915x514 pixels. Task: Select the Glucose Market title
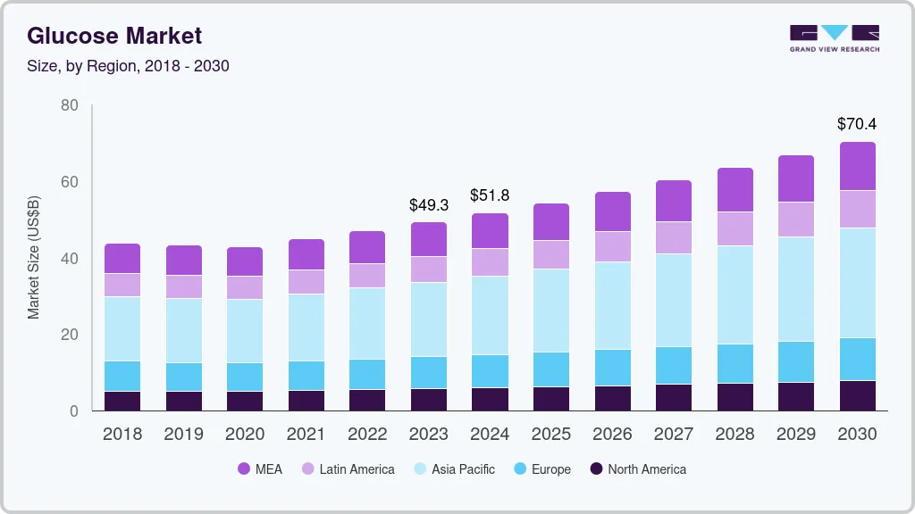point(113,37)
